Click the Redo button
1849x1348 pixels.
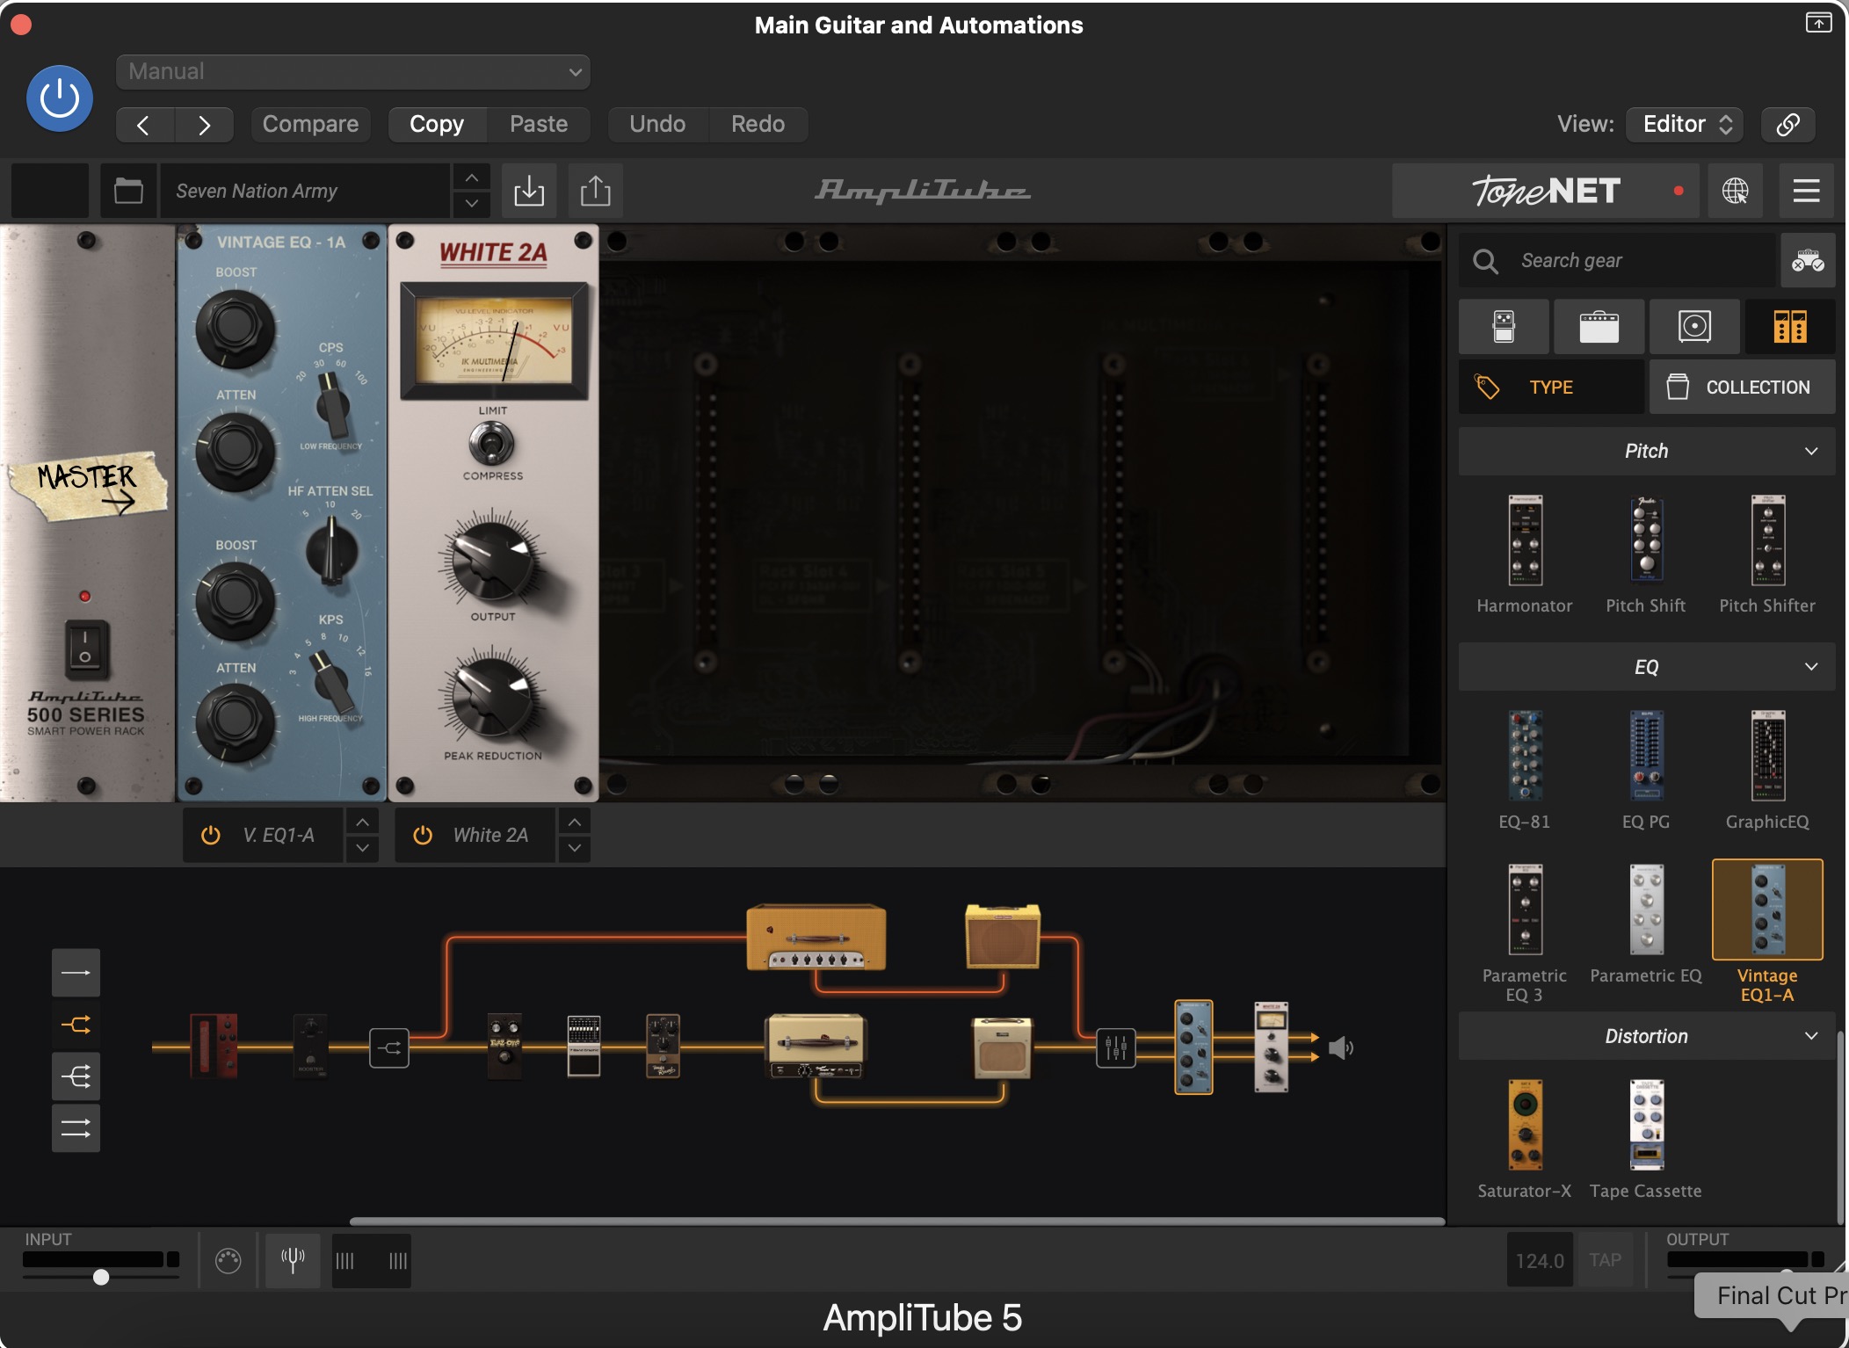758,124
